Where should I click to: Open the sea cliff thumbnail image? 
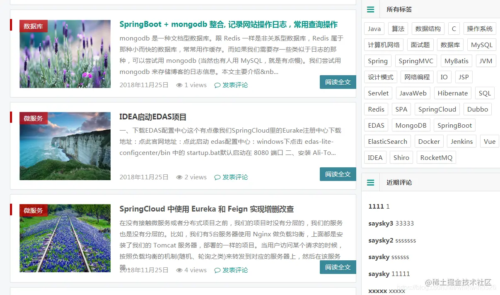pos(65,146)
